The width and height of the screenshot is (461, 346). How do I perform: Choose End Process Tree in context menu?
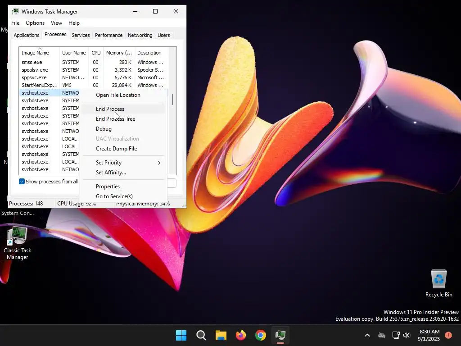click(123, 119)
